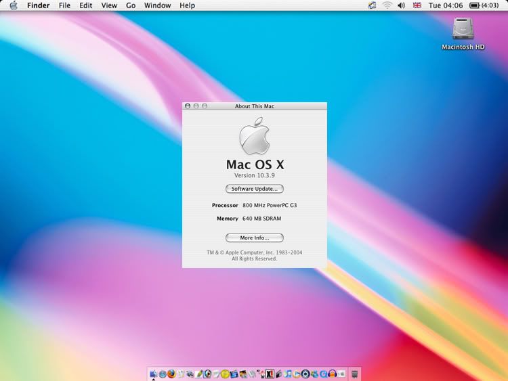Image resolution: width=508 pixels, height=381 pixels.
Task: Open the Apple menu
Action: (14, 5)
